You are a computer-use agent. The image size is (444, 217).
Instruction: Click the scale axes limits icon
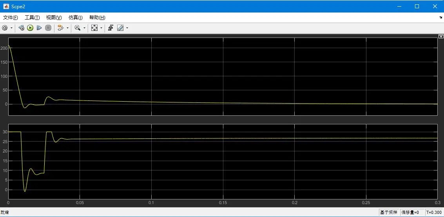[94, 28]
